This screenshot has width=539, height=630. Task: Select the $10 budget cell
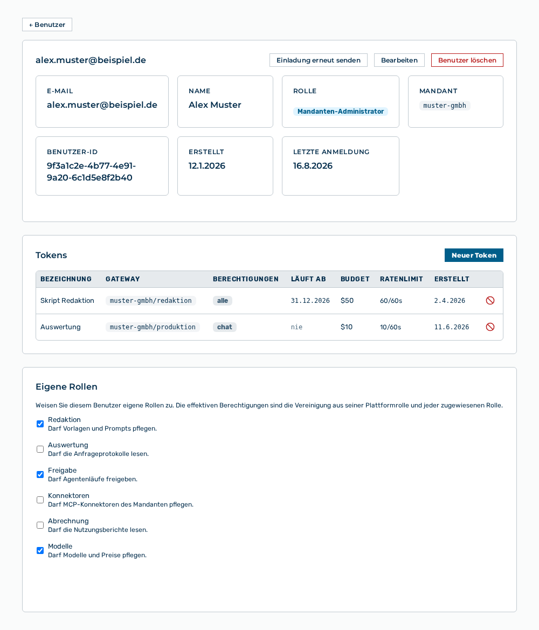[347, 327]
